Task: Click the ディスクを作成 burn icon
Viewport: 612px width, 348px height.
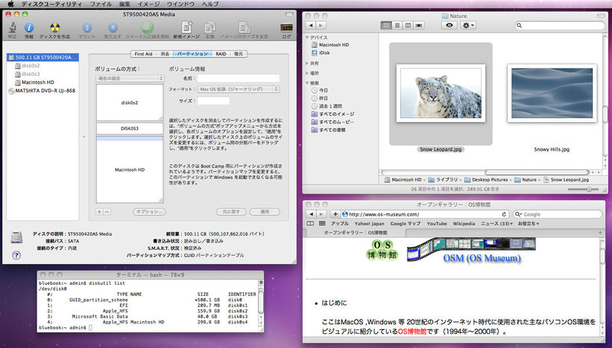Action: (54, 28)
